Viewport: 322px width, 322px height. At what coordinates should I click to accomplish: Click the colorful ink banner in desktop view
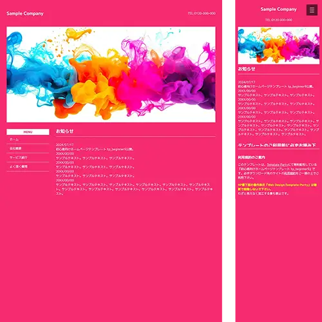pyautogui.click(x=111, y=74)
